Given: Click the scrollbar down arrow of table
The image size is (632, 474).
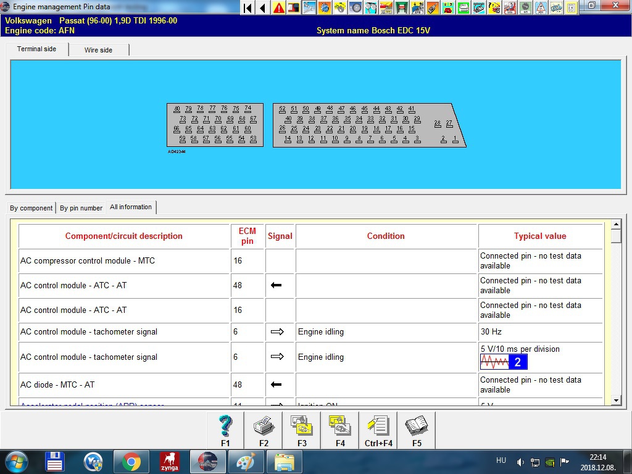Looking at the screenshot, I should point(616,400).
